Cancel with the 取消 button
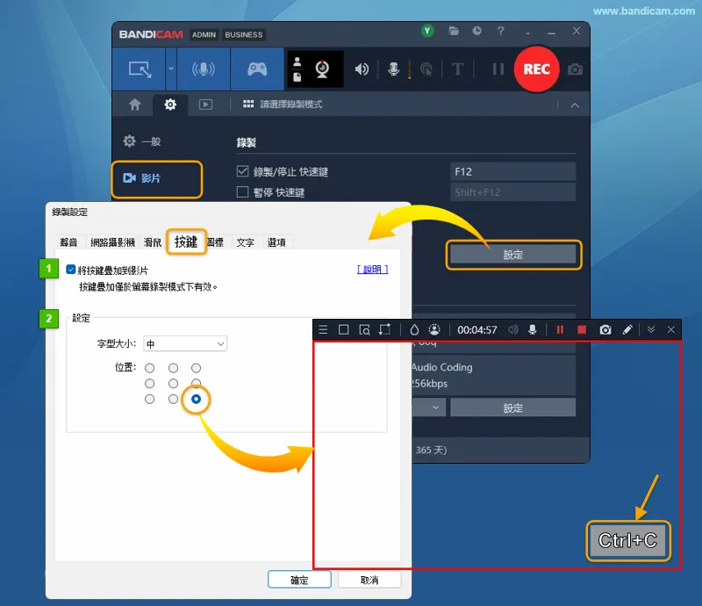The width and height of the screenshot is (702, 606). pyautogui.click(x=369, y=580)
